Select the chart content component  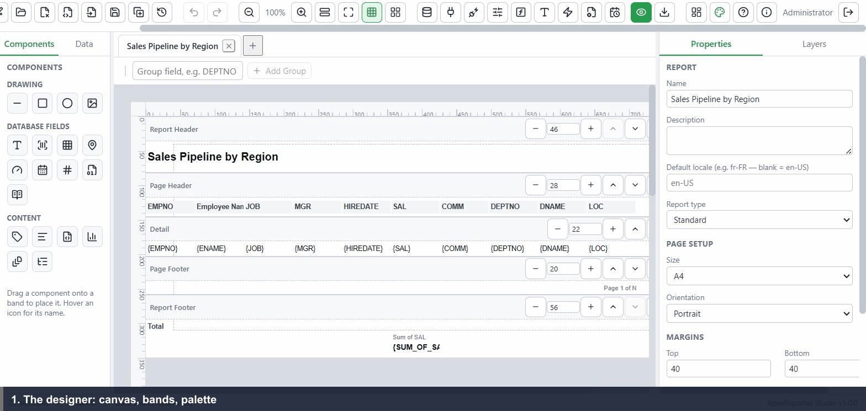92,237
